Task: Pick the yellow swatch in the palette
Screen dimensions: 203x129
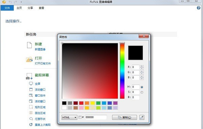Action: click(93, 103)
